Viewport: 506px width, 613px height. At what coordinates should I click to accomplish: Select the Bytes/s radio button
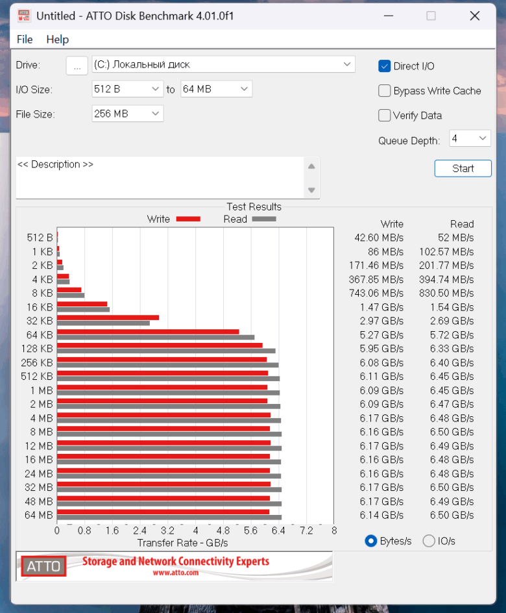[x=370, y=541]
